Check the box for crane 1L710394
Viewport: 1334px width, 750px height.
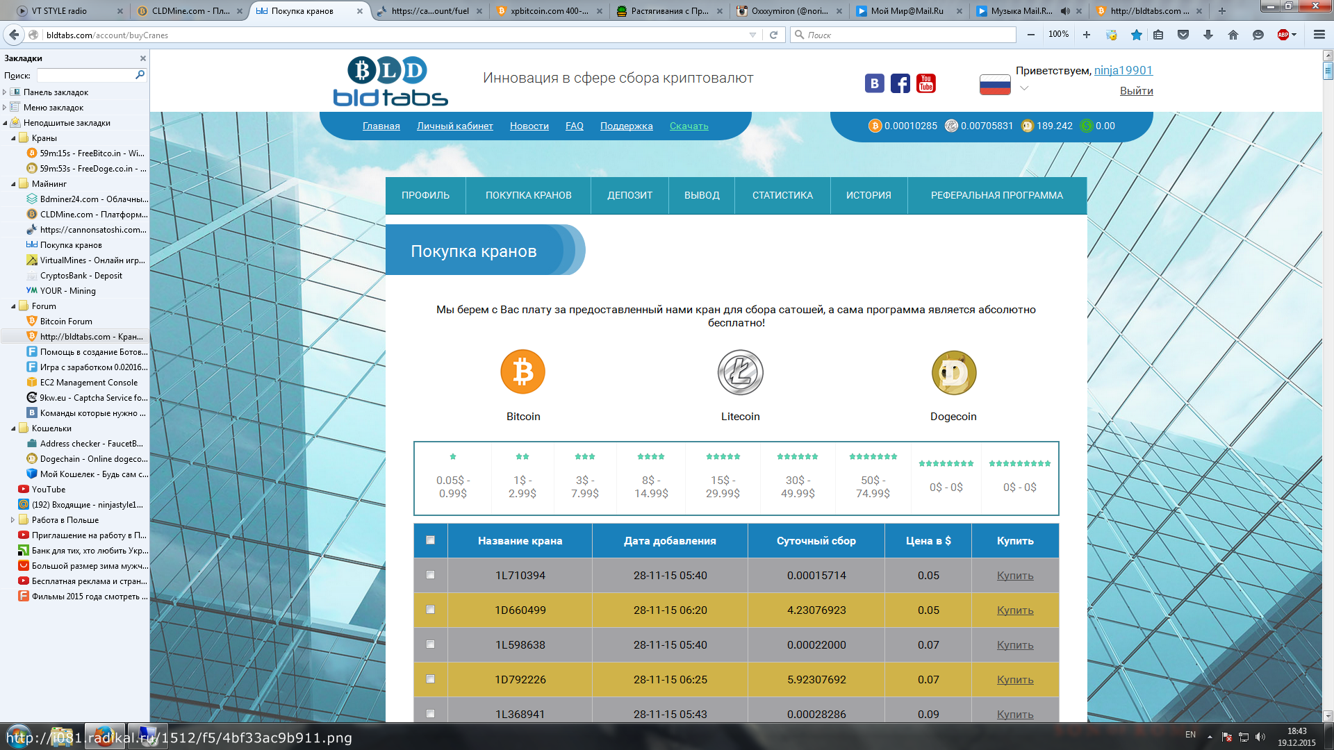point(430,575)
